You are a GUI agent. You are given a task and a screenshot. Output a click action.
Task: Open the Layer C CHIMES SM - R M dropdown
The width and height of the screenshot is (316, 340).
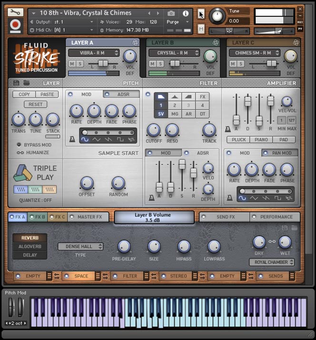[x=255, y=52]
